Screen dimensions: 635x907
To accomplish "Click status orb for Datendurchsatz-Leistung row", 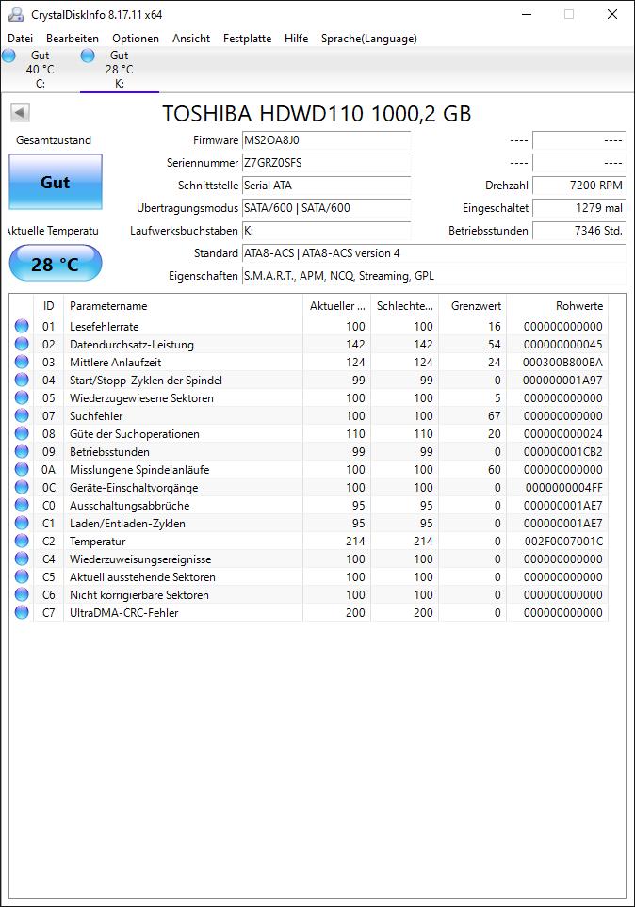I will [22, 344].
